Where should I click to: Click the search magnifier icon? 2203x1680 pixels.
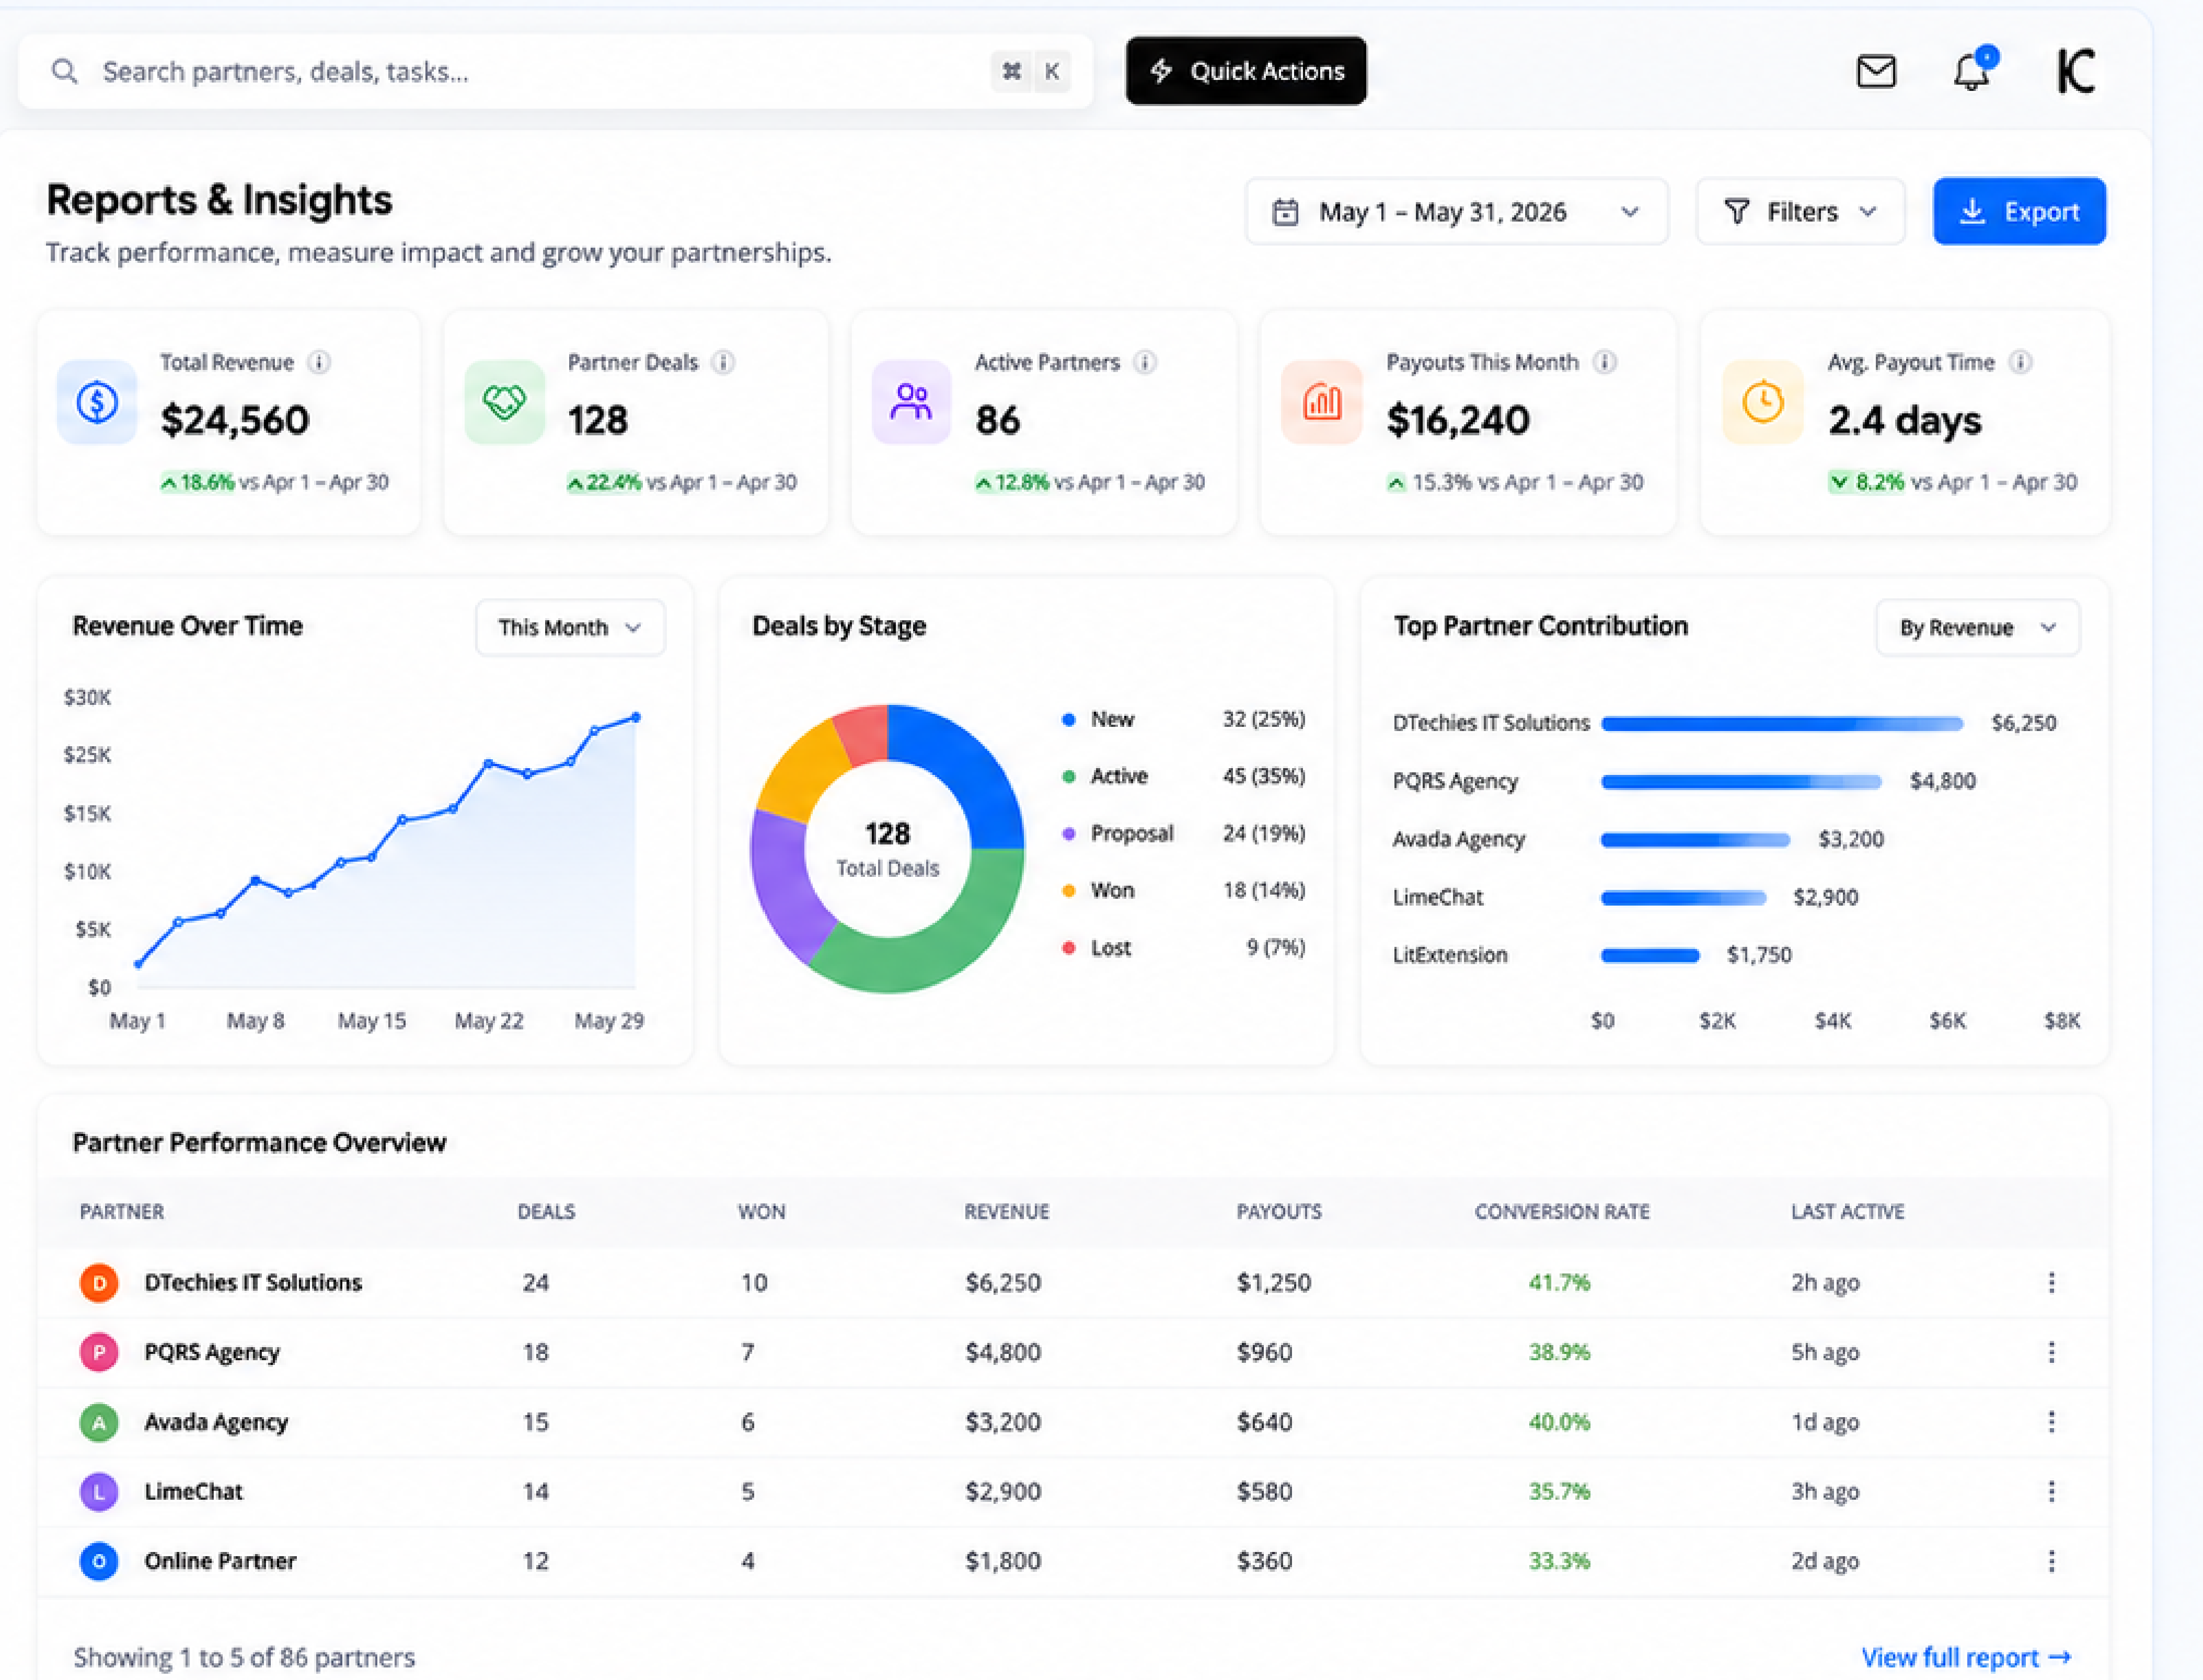[65, 72]
